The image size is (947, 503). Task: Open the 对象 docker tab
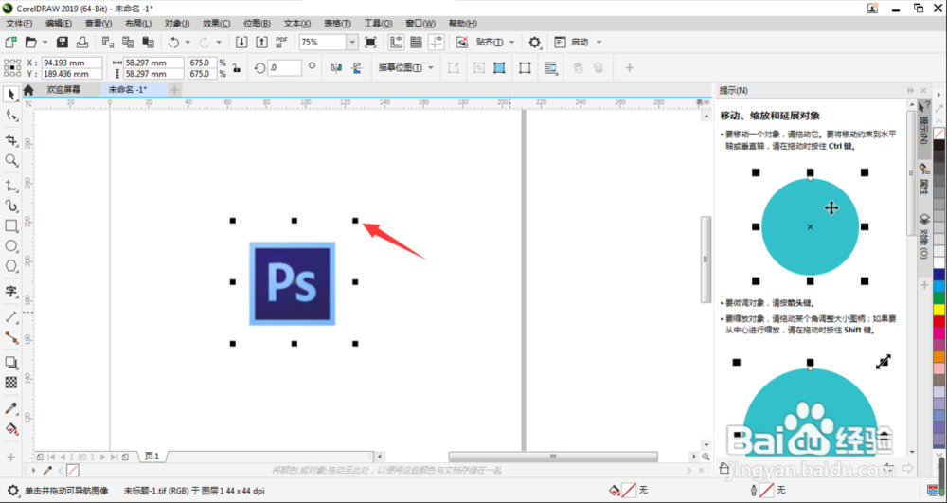tap(924, 236)
